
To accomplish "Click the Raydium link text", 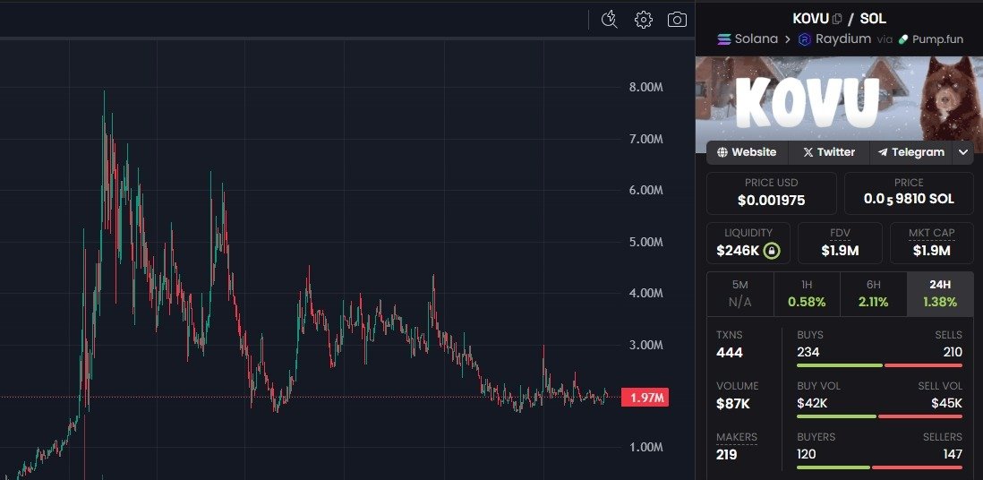I will click(843, 39).
